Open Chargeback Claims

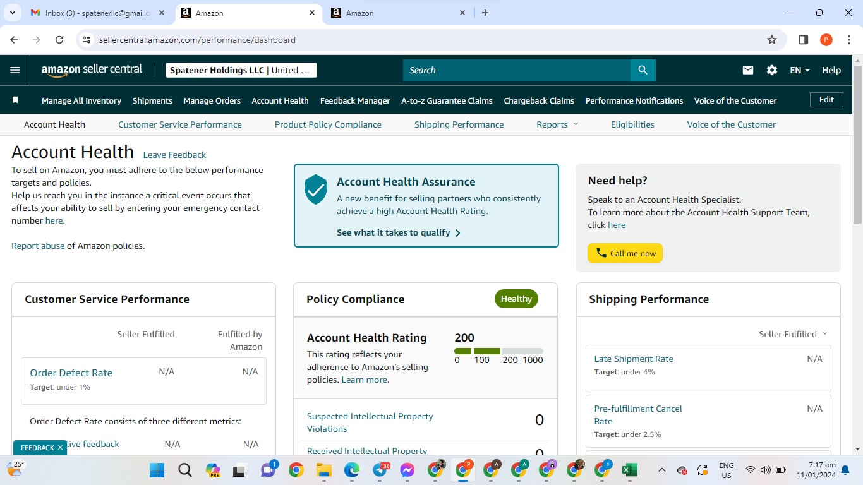(x=539, y=100)
